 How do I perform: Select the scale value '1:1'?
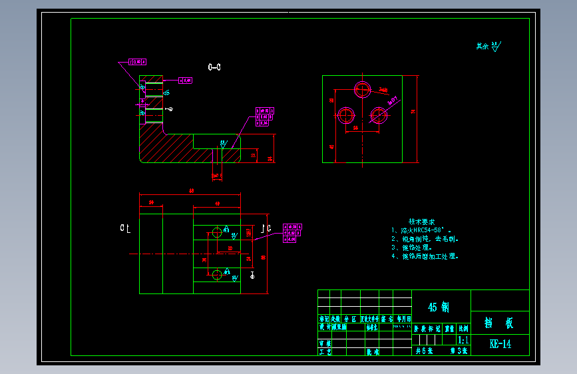(x=463, y=340)
